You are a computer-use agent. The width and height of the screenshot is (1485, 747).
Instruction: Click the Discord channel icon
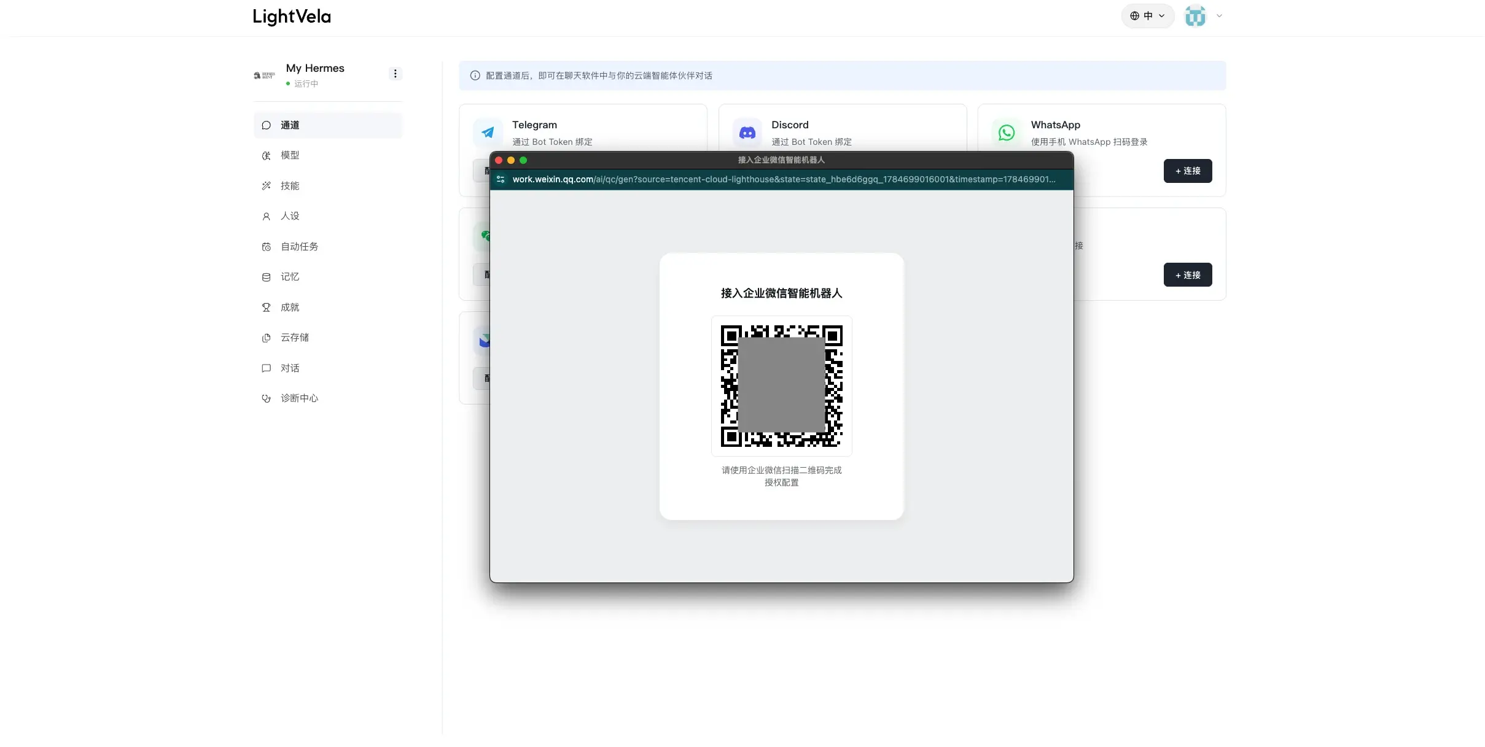click(x=747, y=133)
